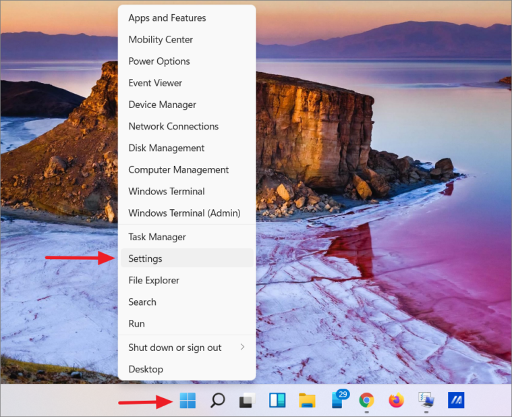
Task: Open the blue slashed-A app in taskbar
Action: click(x=456, y=400)
